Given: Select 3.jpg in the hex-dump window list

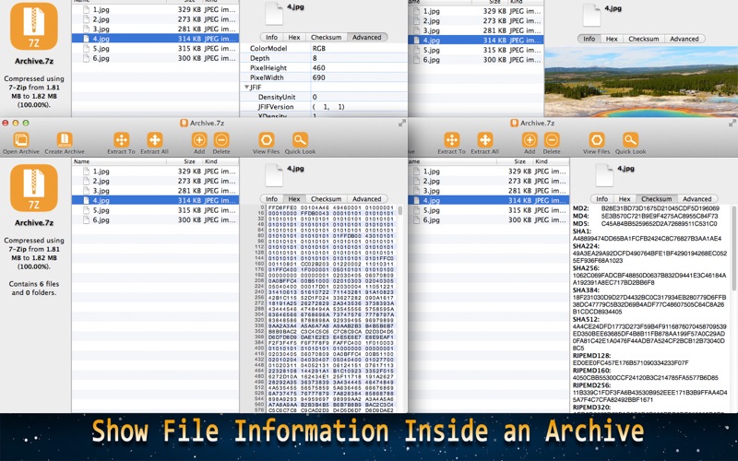Looking at the screenshot, I should coord(155,191).
